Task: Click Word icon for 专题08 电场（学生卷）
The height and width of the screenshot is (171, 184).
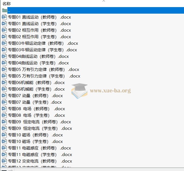Action: pyautogui.click(x=4, y=115)
